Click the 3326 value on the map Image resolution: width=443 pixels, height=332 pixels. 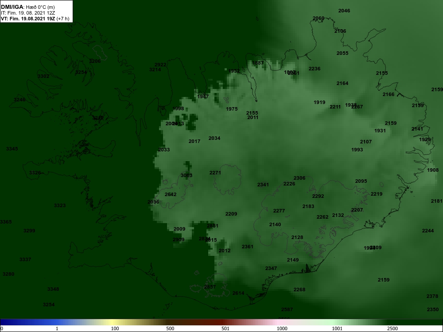point(35,173)
